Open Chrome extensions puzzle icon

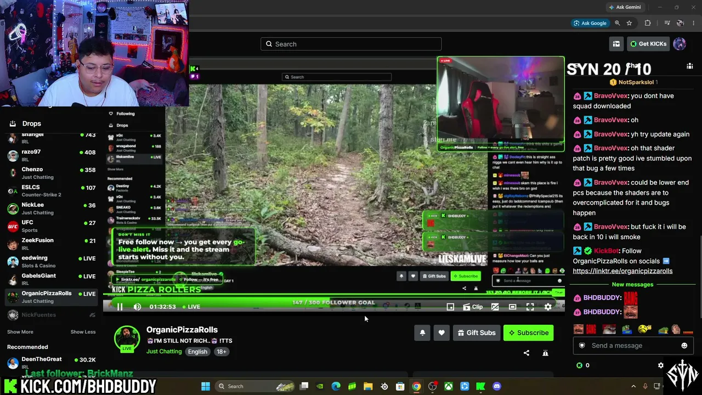click(x=648, y=23)
